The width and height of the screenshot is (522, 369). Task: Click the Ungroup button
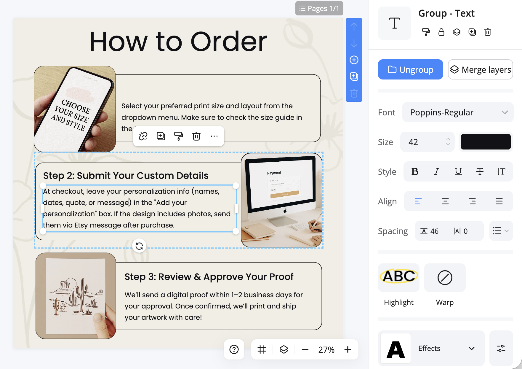point(410,69)
